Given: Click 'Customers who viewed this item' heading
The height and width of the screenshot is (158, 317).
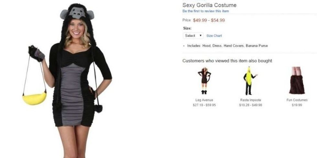Looking at the screenshot, I should click(x=227, y=61).
